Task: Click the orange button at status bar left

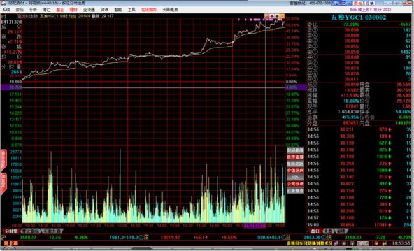Action: [x=11, y=243]
